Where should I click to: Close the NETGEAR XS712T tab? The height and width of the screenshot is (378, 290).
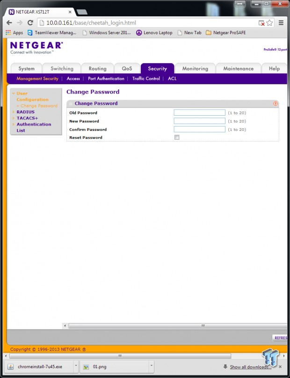pyautogui.click(x=70, y=12)
